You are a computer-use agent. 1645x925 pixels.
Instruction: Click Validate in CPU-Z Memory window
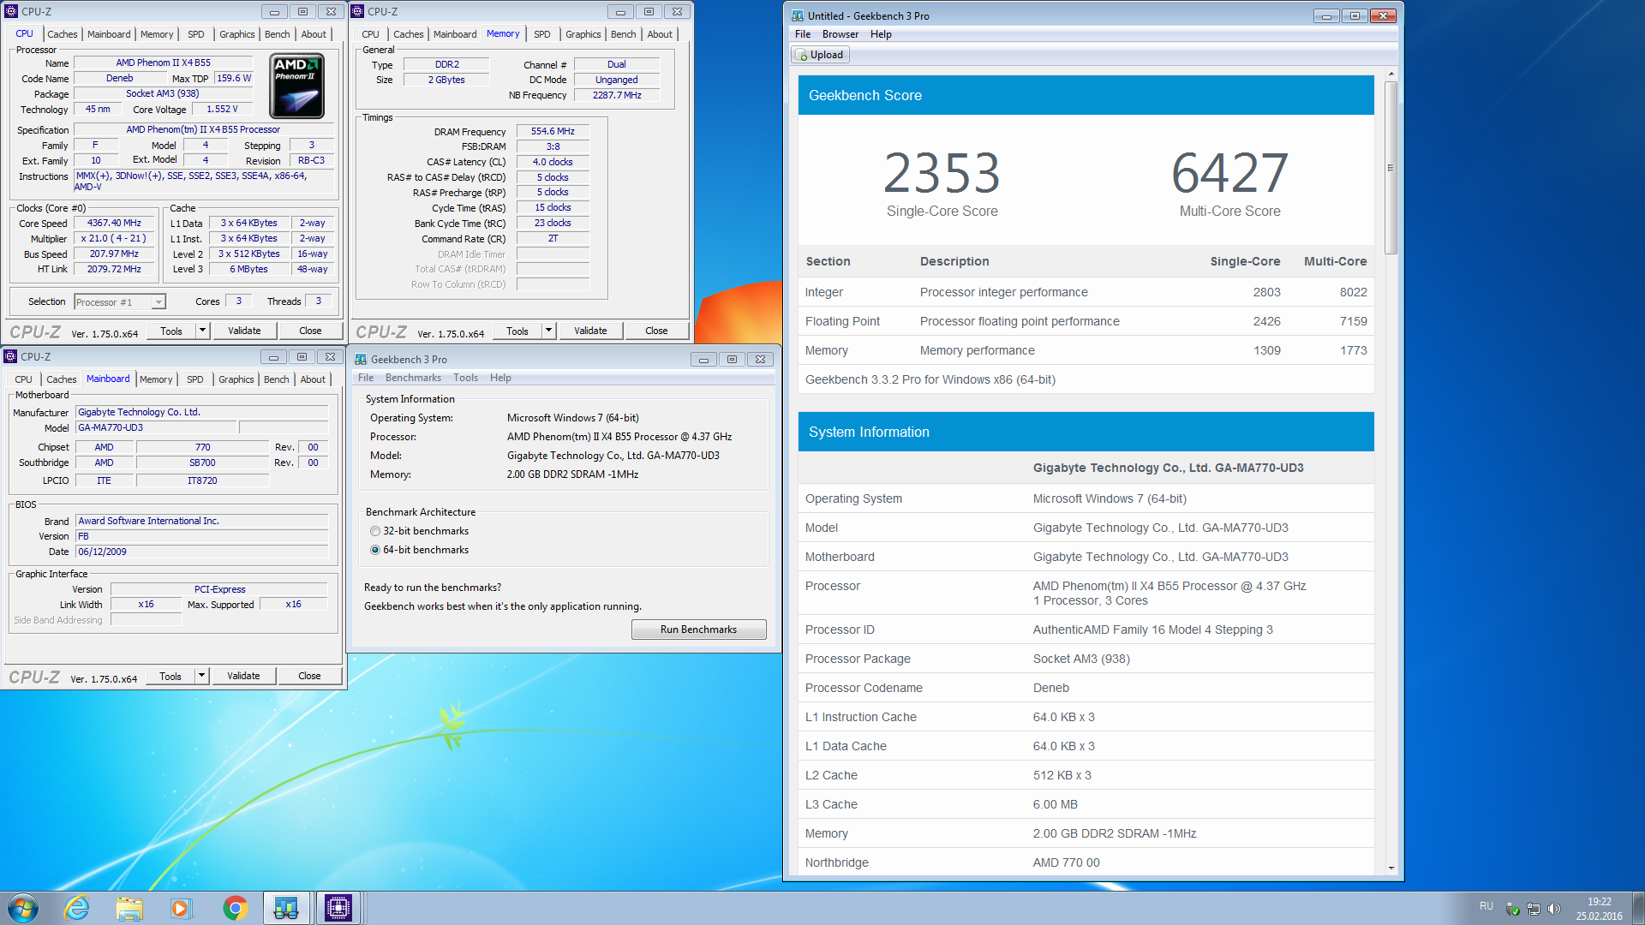click(590, 331)
